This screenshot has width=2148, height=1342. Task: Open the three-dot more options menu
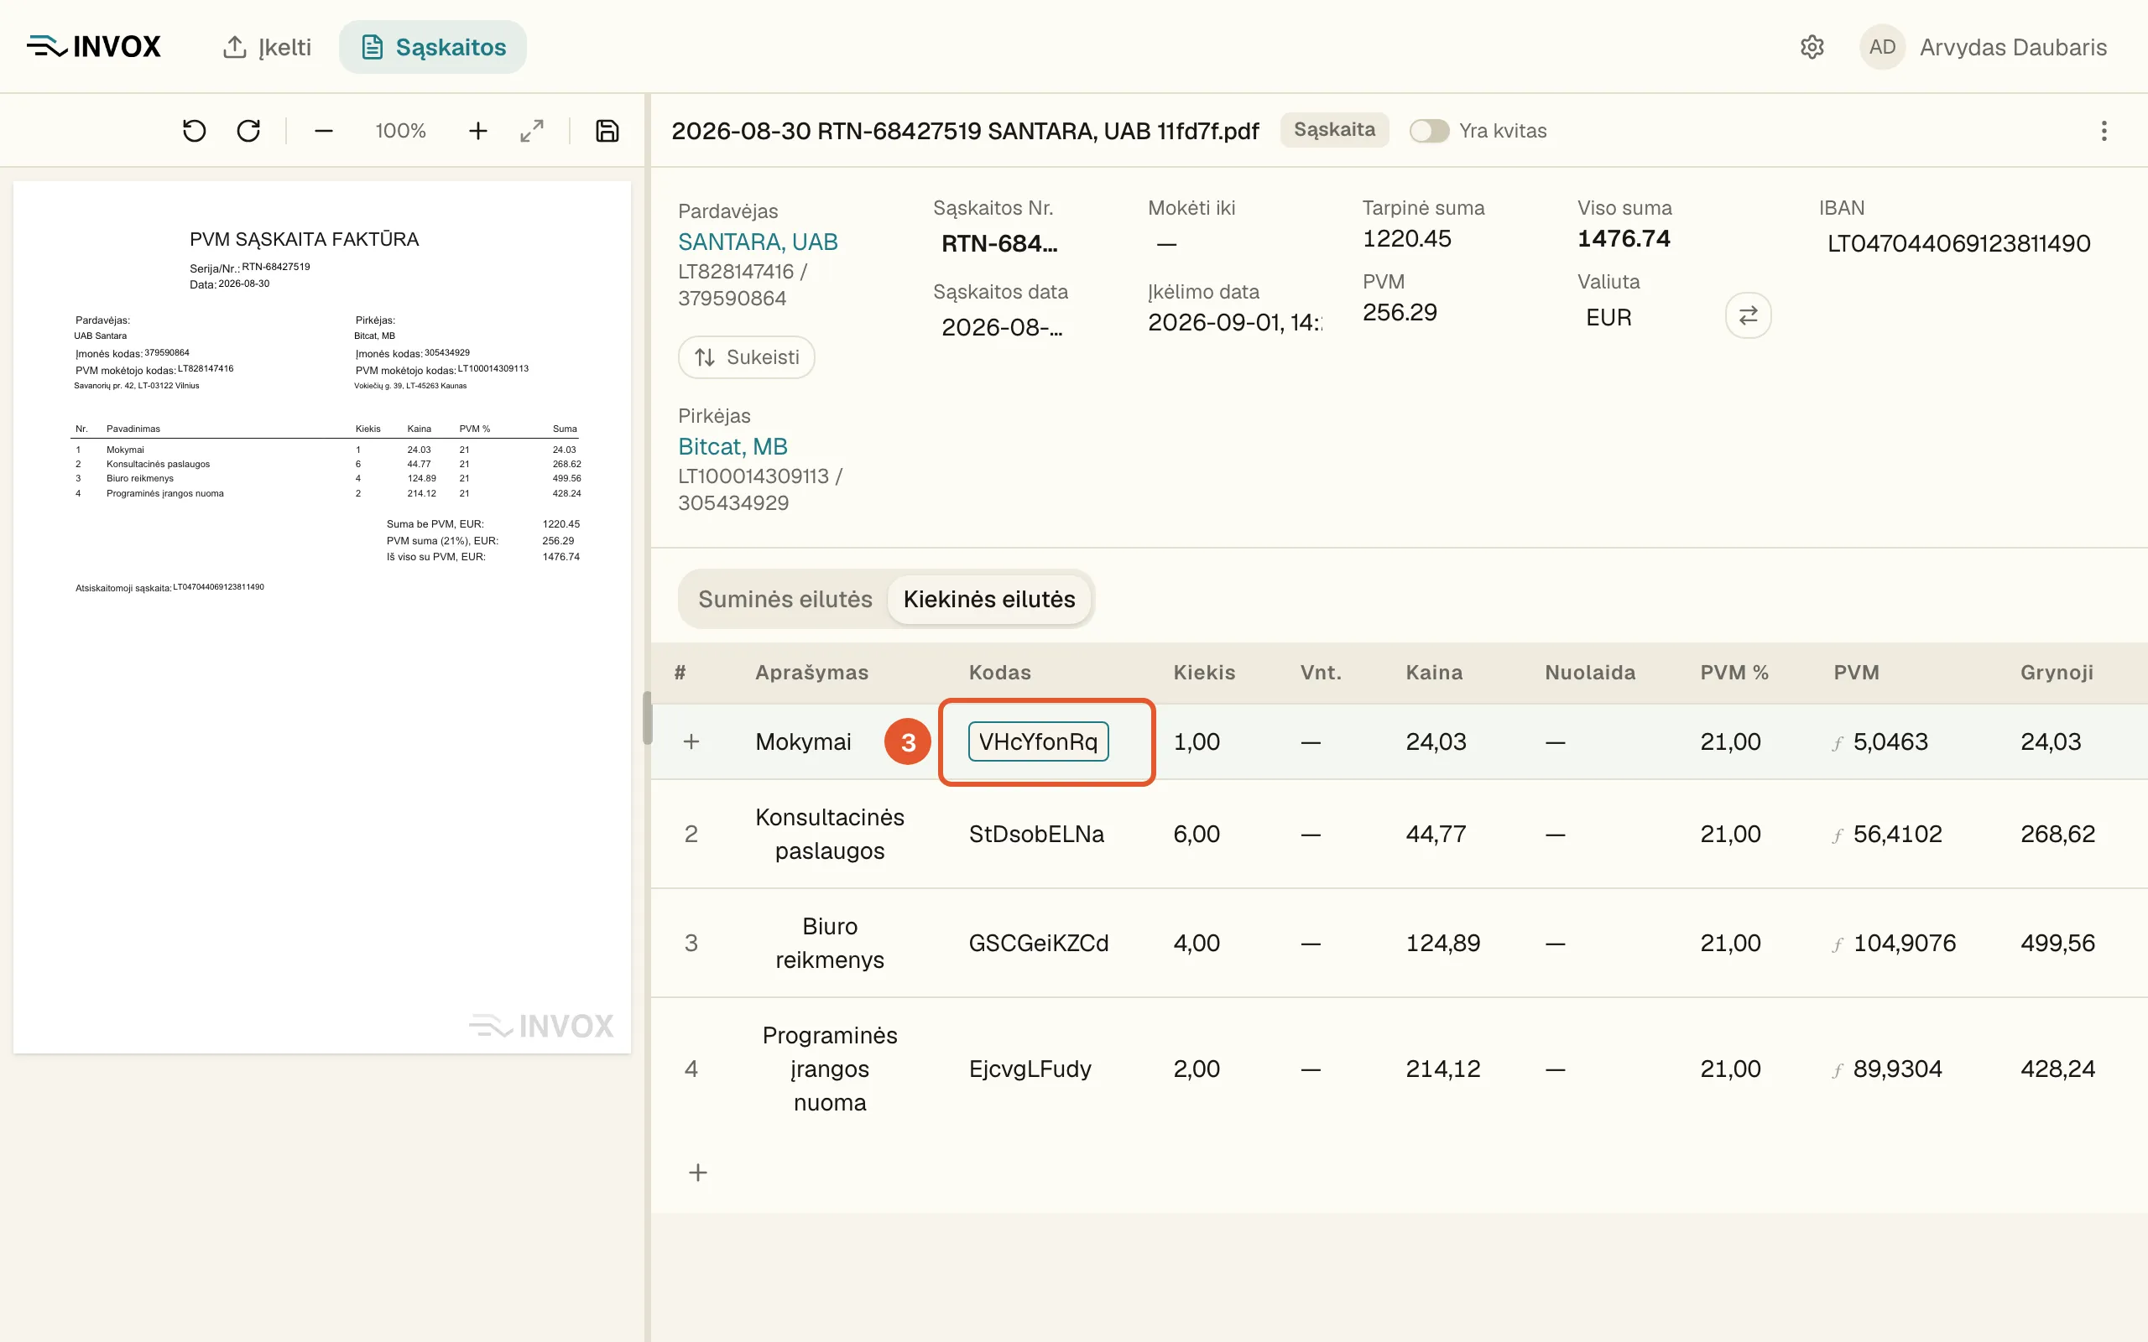2104,131
